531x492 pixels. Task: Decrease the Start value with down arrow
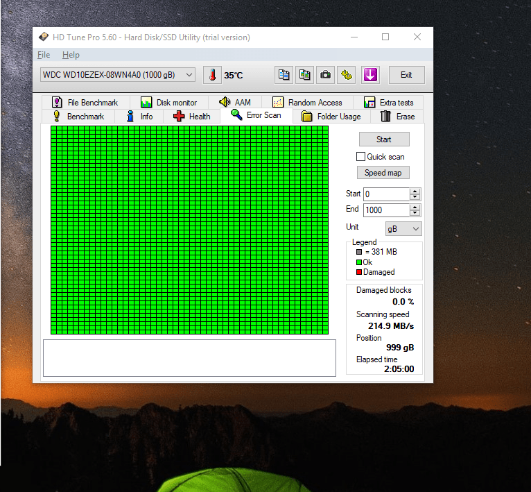pyautogui.click(x=415, y=197)
